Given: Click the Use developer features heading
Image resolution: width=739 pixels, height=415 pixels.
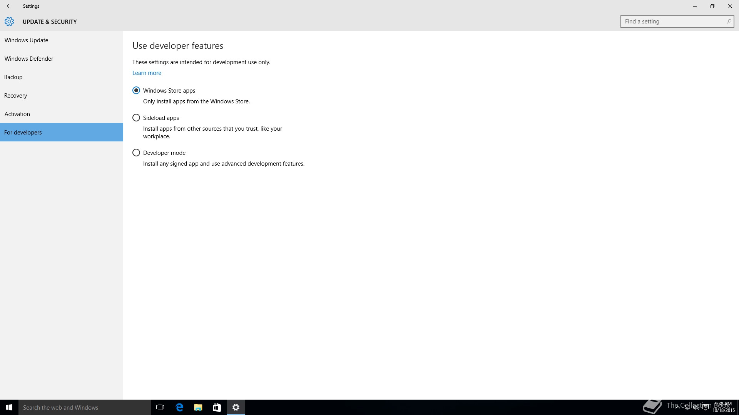Looking at the screenshot, I should click(178, 46).
